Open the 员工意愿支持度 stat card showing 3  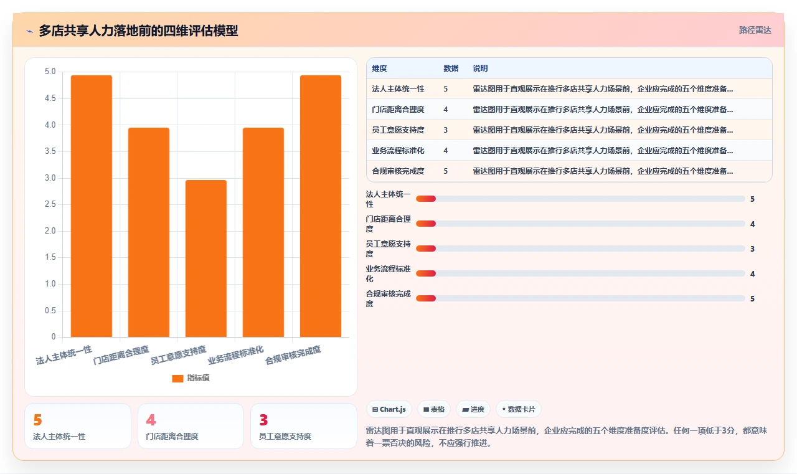point(304,426)
